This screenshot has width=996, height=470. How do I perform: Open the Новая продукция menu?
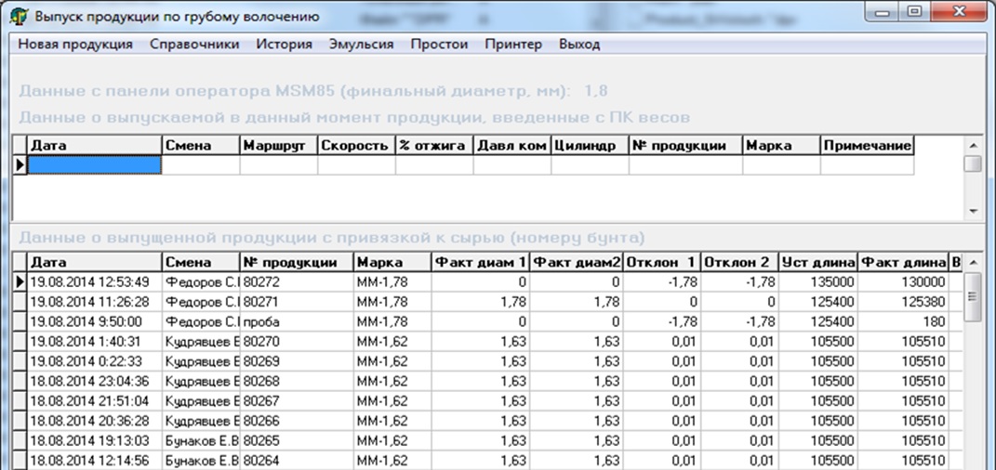(75, 45)
